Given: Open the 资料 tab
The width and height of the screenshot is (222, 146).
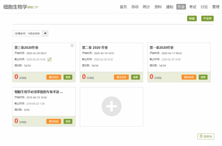Looking at the screenshot, I should pyautogui.click(x=158, y=7).
